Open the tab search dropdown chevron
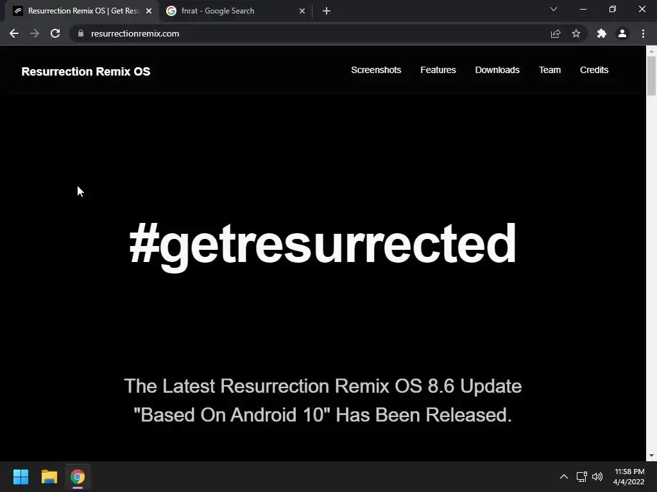 click(x=554, y=9)
